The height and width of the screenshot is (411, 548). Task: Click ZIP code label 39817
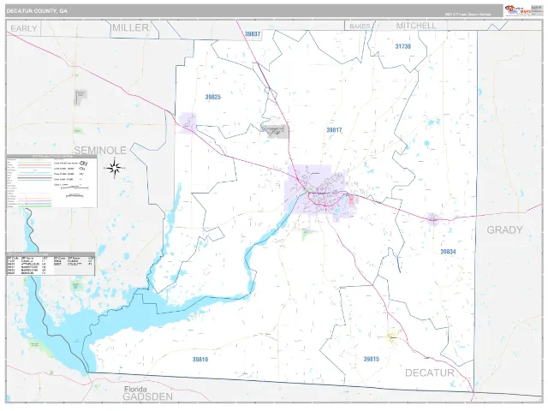point(334,130)
